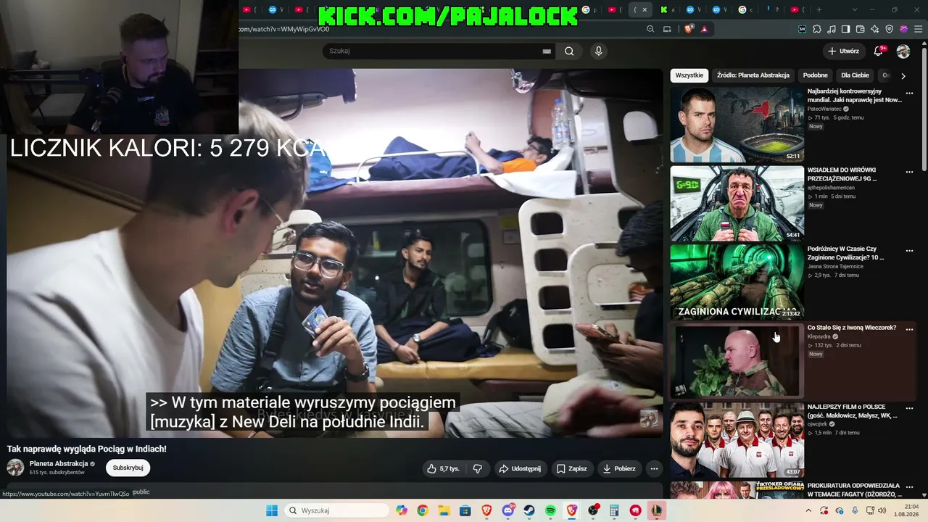Open options for 'Co Stało Się z Iwoną Wieczorek?' video

(909, 330)
